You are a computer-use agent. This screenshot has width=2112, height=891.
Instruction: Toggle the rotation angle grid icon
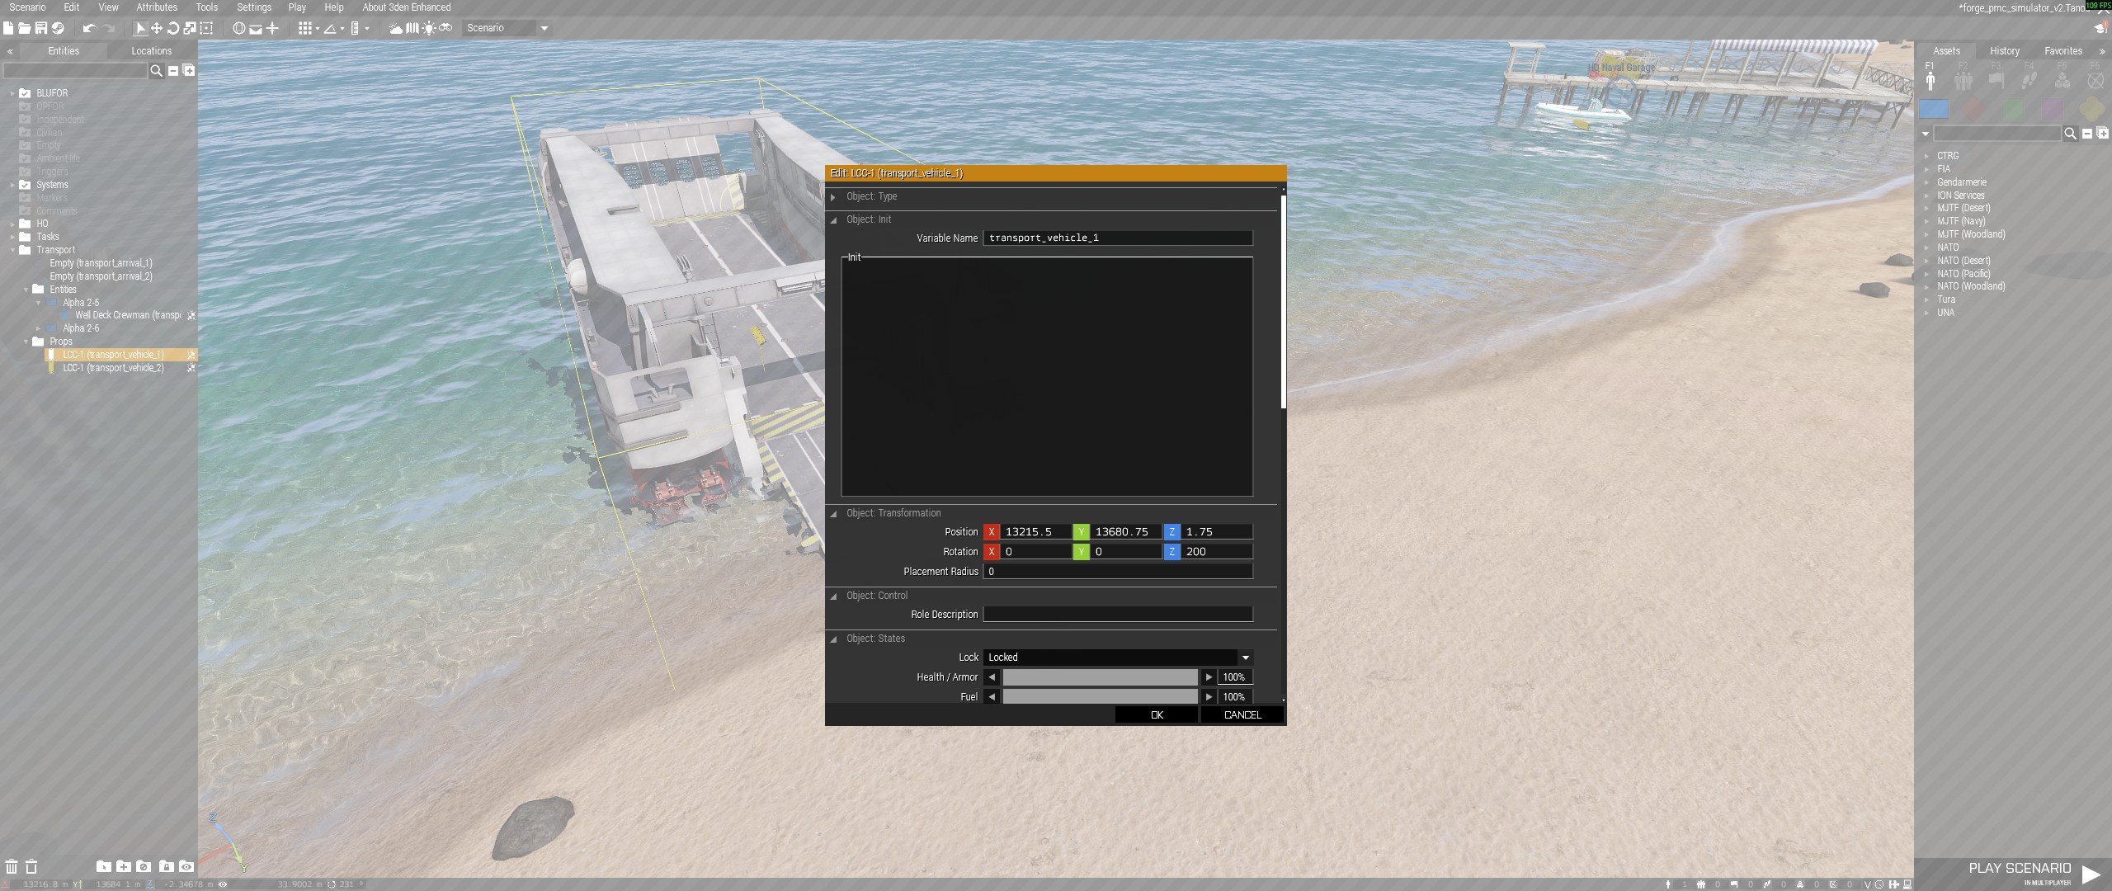coord(330,28)
